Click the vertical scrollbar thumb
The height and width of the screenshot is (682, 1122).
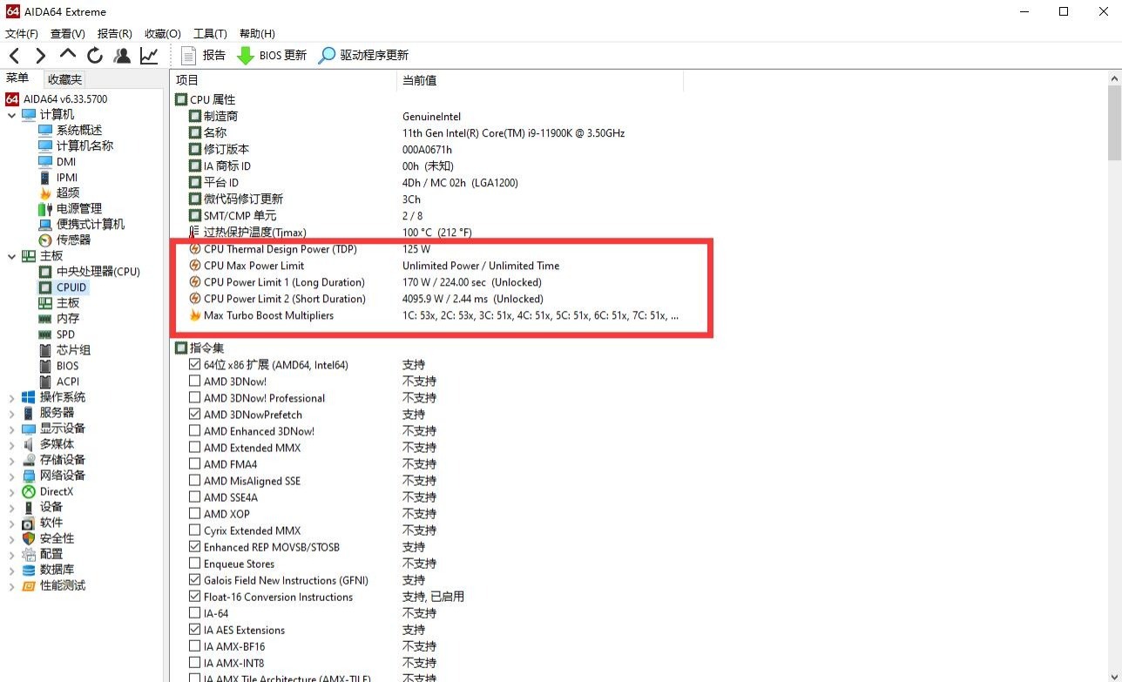1114,122
